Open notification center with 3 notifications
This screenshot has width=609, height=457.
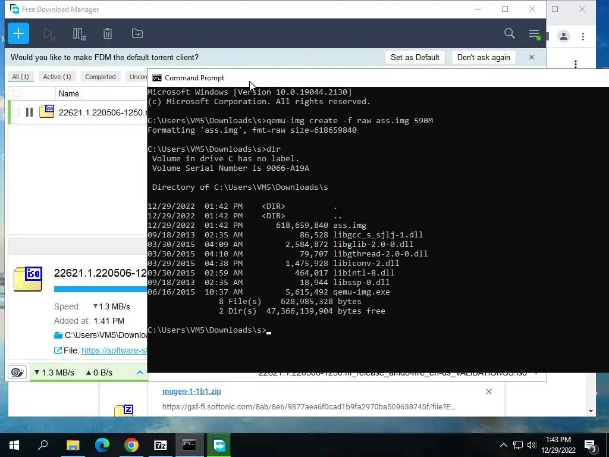[591, 445]
